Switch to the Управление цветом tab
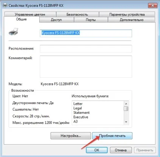This screenshot has width=160, height=157. [x=30, y=14]
